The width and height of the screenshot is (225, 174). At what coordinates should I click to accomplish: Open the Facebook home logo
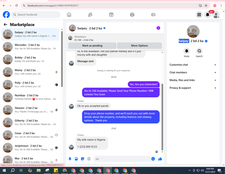(6, 15)
